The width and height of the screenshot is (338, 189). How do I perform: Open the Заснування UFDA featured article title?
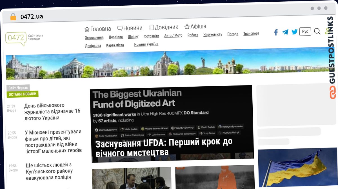point(164,148)
